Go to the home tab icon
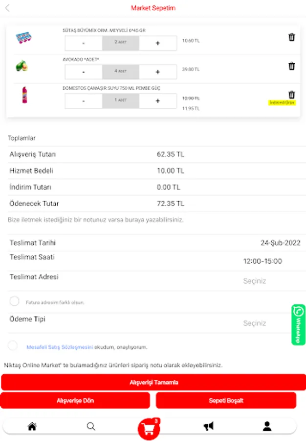The image size is (306, 441). (32, 426)
